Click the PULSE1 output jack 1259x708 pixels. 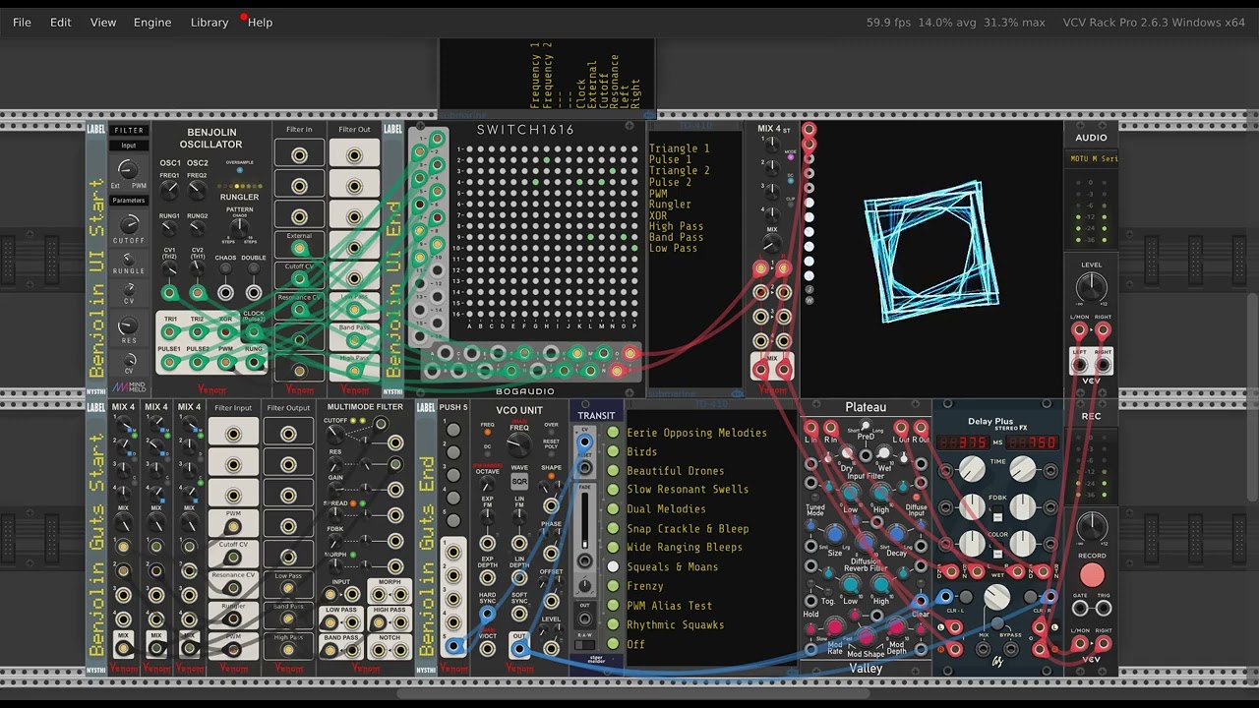point(170,362)
